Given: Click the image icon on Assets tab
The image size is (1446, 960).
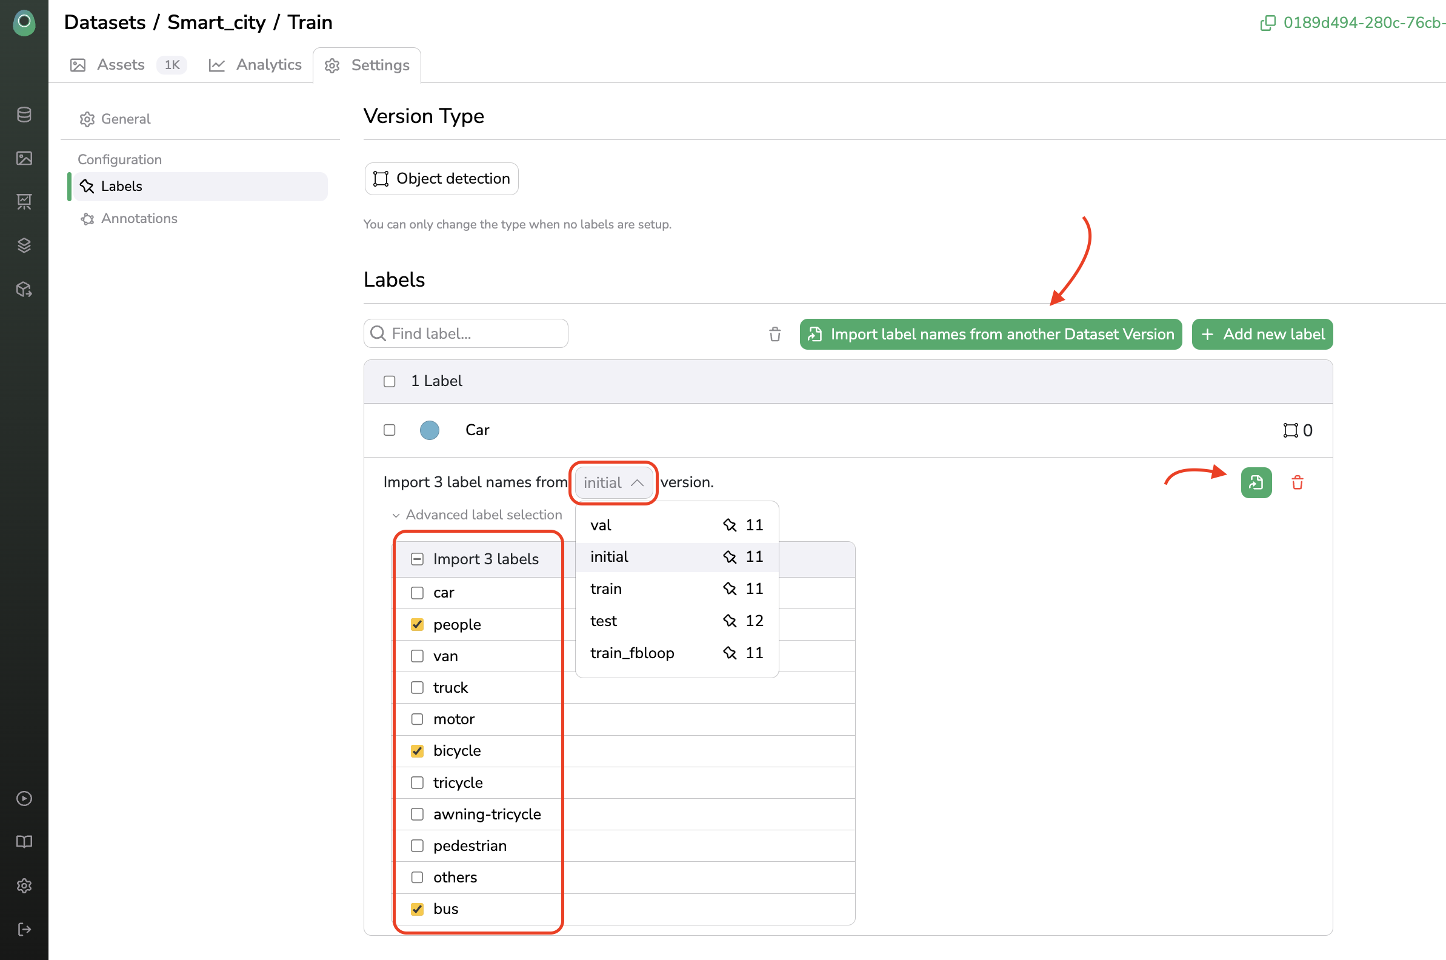Looking at the screenshot, I should pos(78,65).
